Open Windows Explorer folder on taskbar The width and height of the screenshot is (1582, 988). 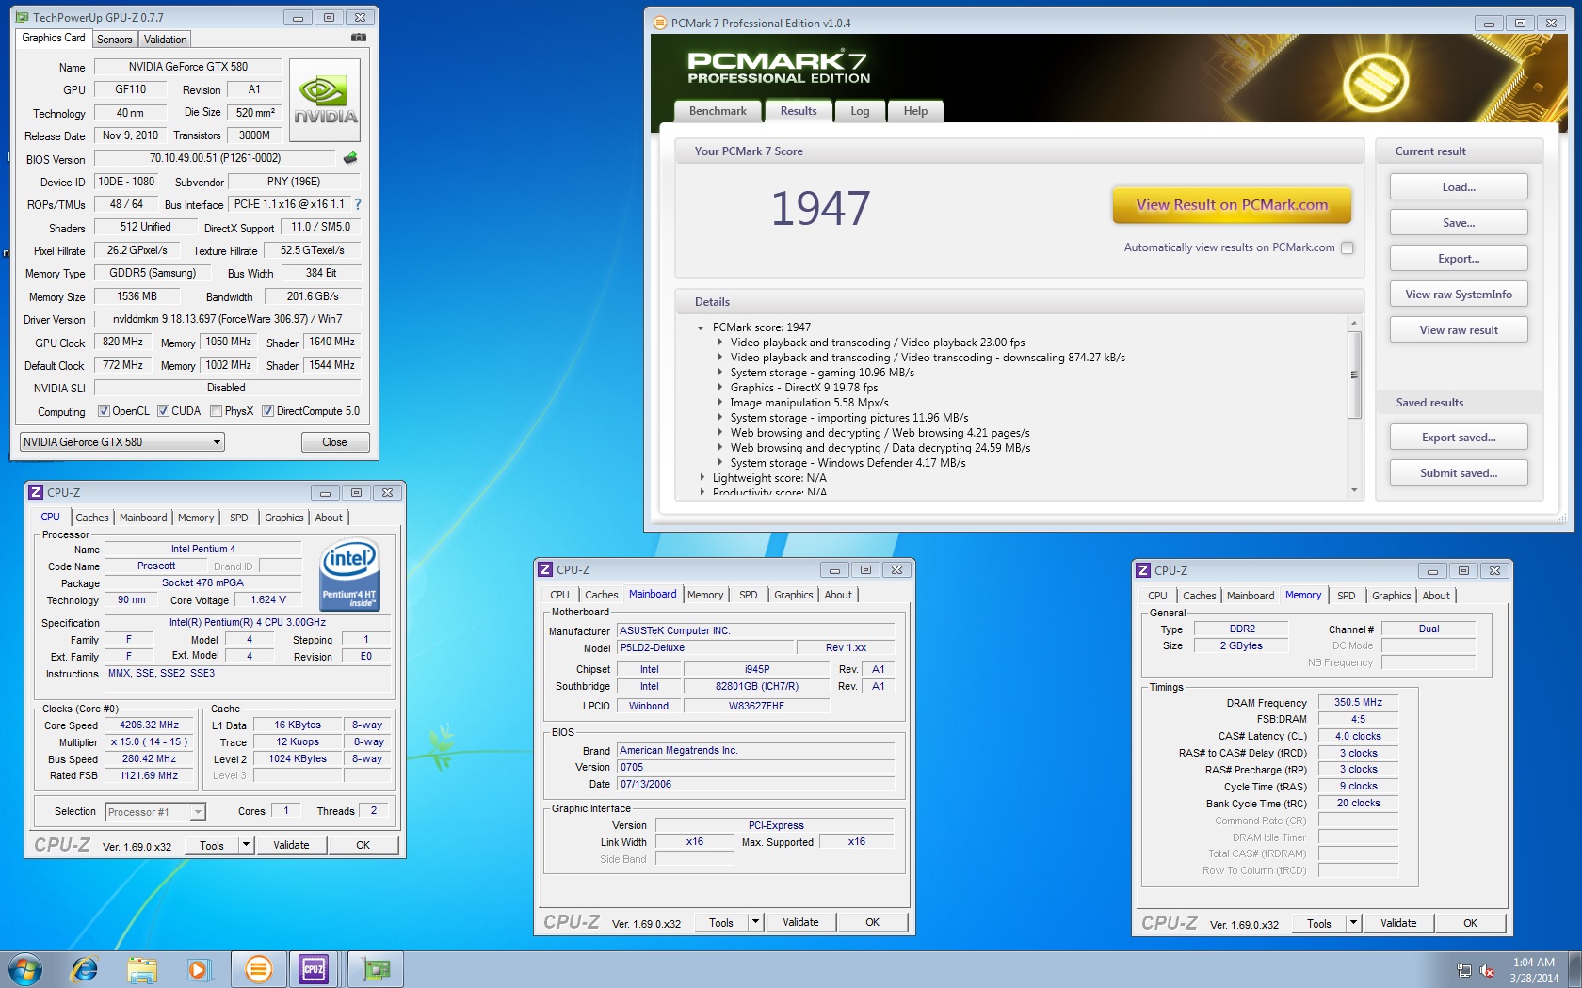[142, 969]
